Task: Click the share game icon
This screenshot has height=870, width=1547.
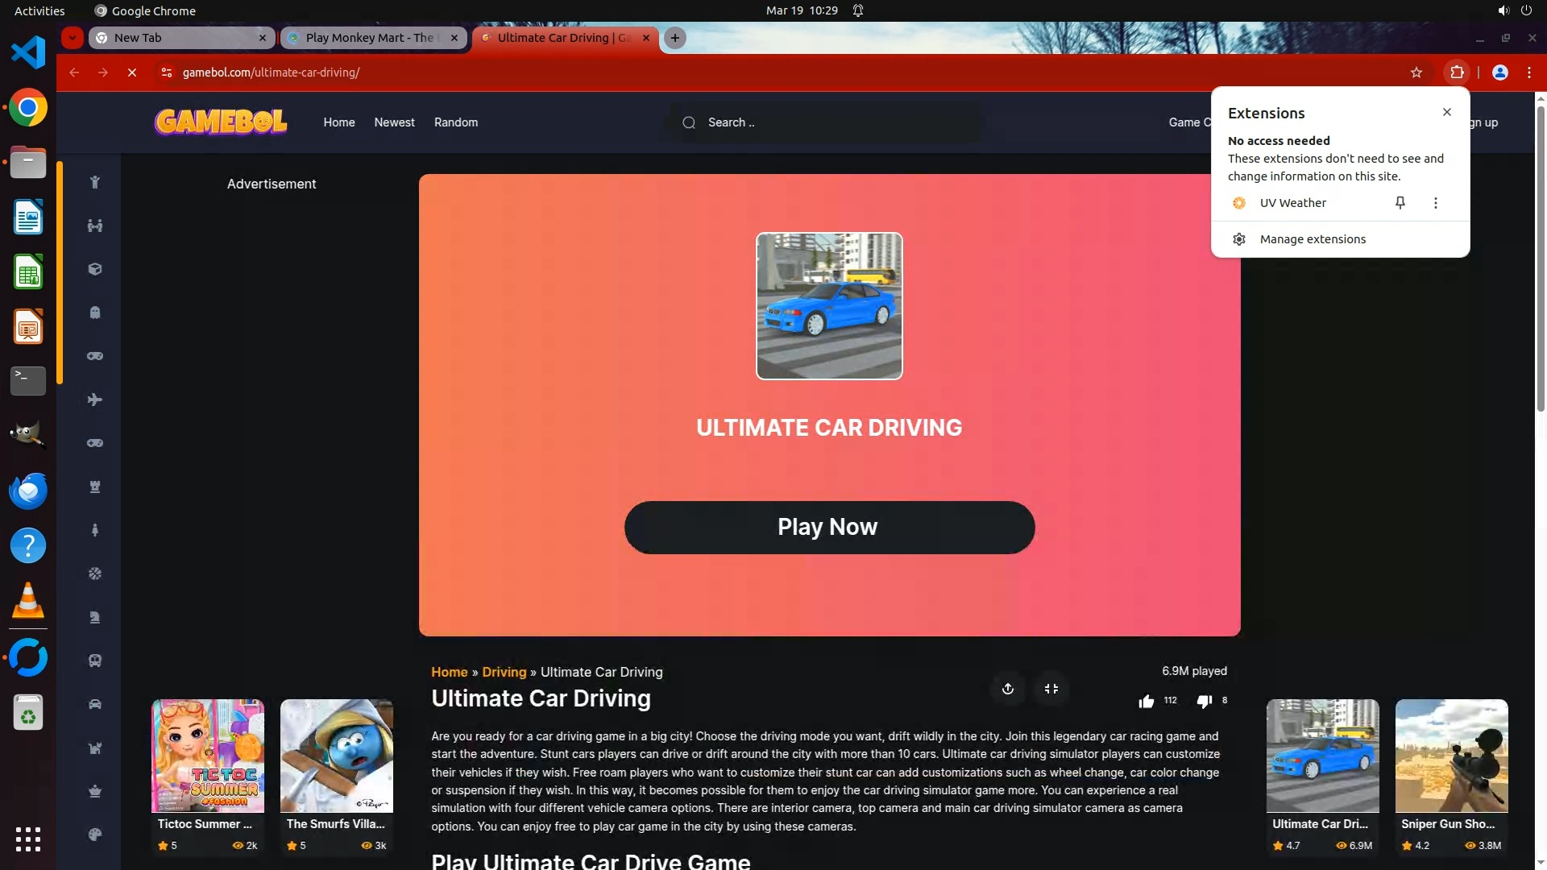Action: pyautogui.click(x=1007, y=689)
